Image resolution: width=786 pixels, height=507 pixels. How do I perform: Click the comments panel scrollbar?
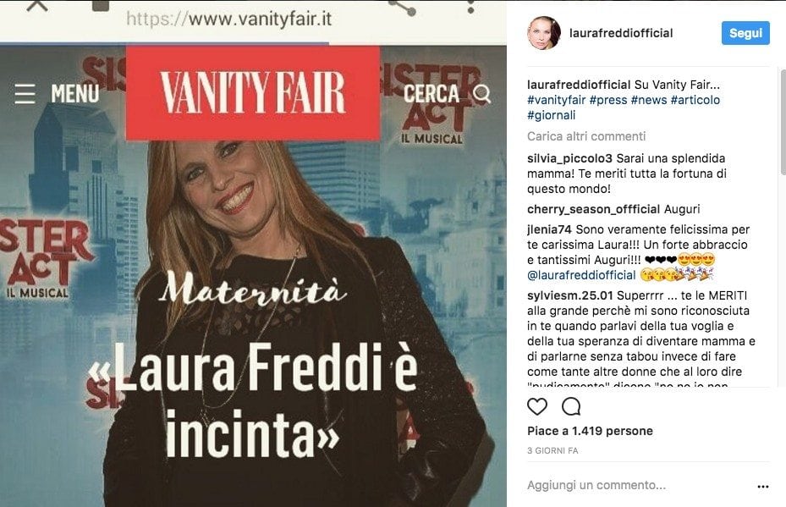(783, 123)
